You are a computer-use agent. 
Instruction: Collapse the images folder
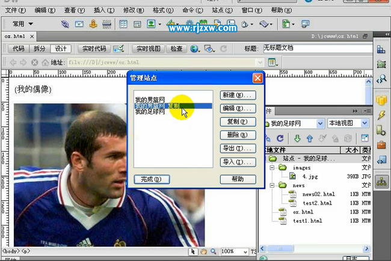pos(272,168)
